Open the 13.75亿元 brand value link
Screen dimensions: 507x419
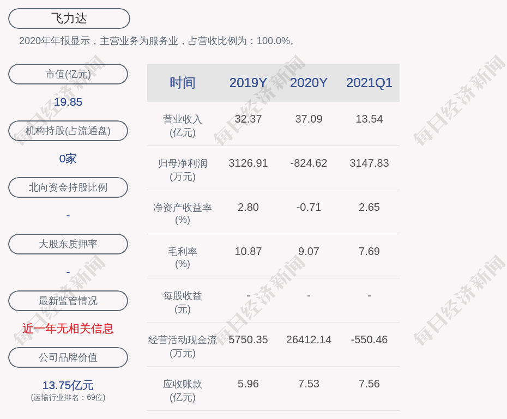tap(68, 385)
